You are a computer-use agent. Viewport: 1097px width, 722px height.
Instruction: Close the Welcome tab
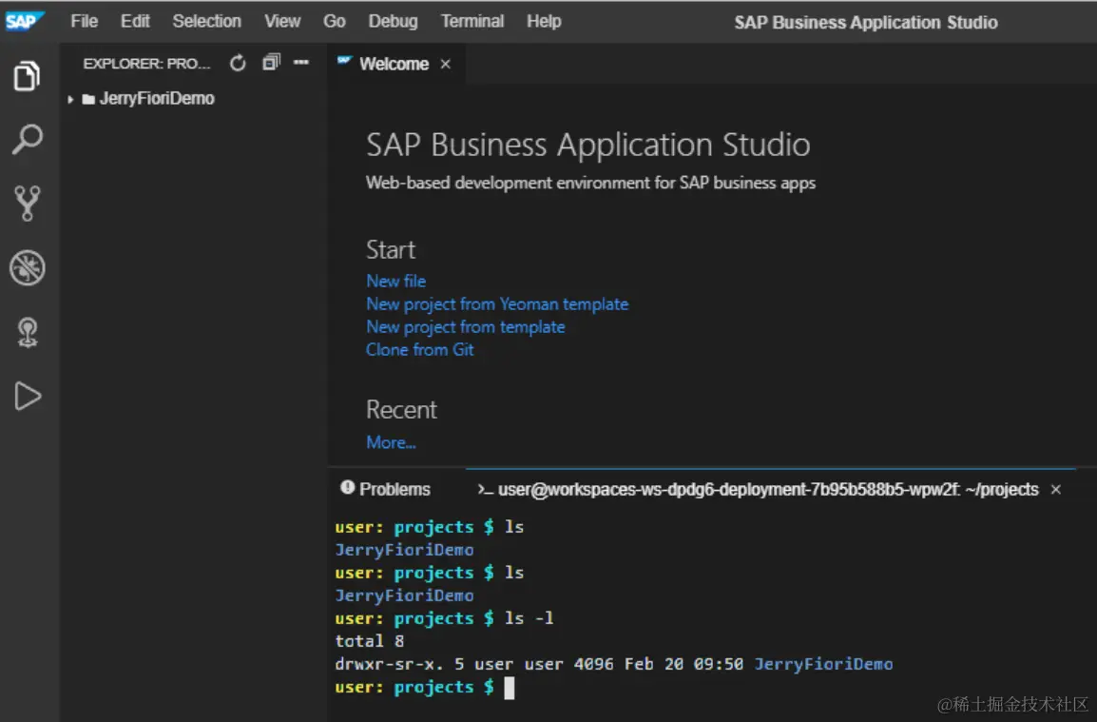(x=446, y=64)
